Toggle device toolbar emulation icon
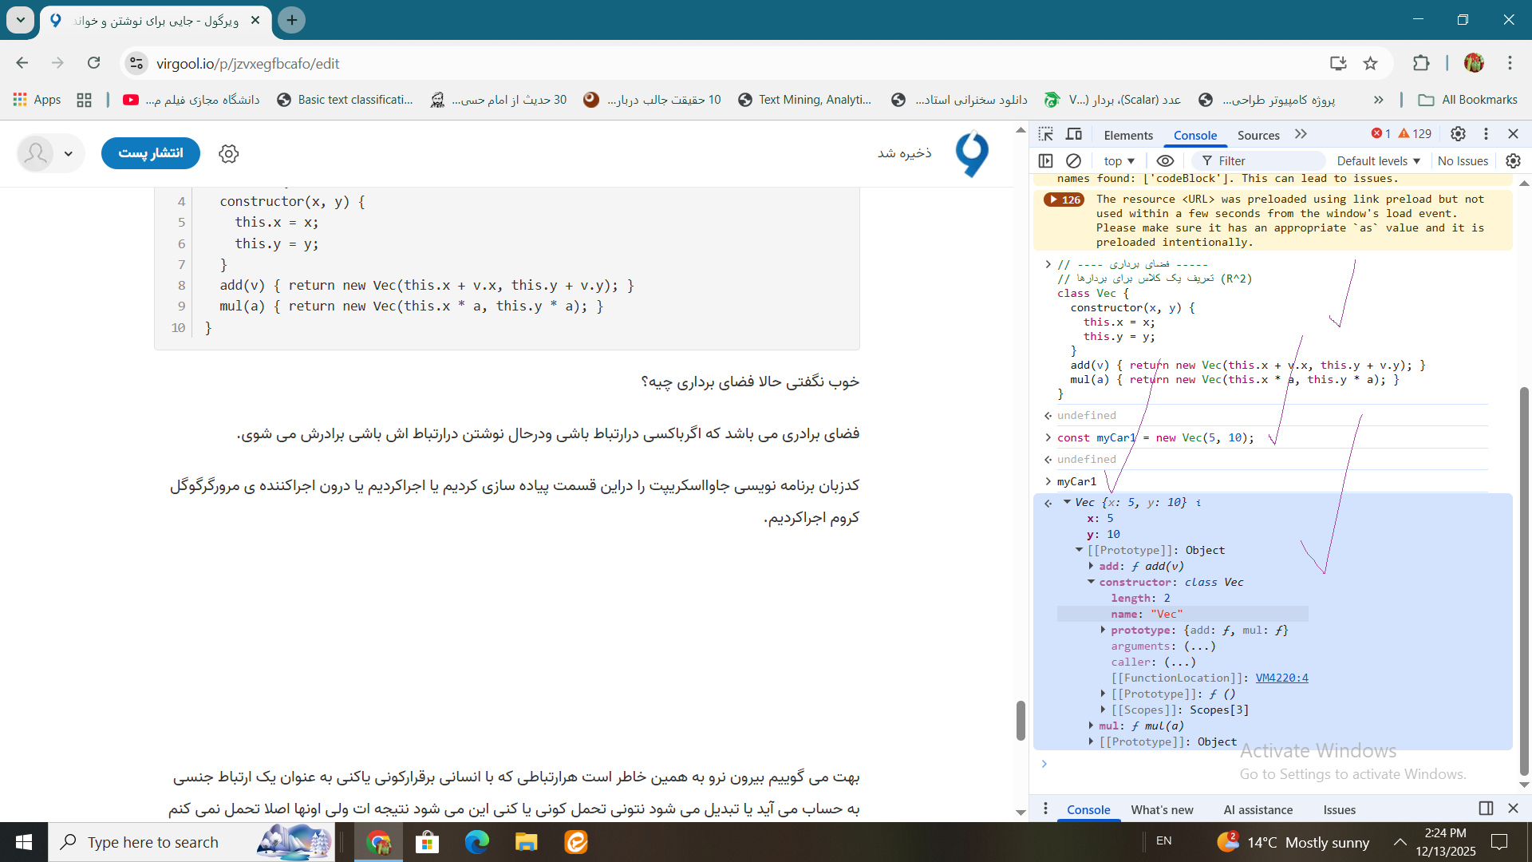The image size is (1532, 862). tap(1074, 134)
